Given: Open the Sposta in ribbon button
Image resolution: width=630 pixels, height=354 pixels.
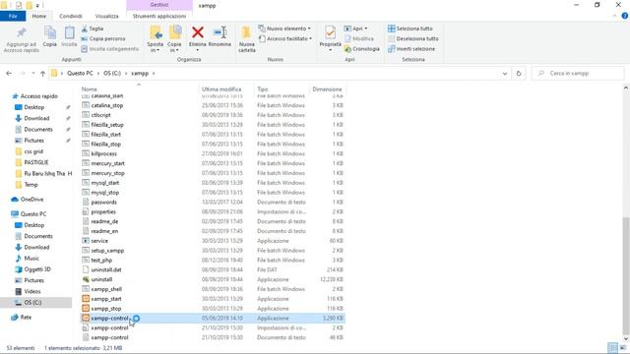Looking at the screenshot, I should pyautogui.click(x=156, y=39).
